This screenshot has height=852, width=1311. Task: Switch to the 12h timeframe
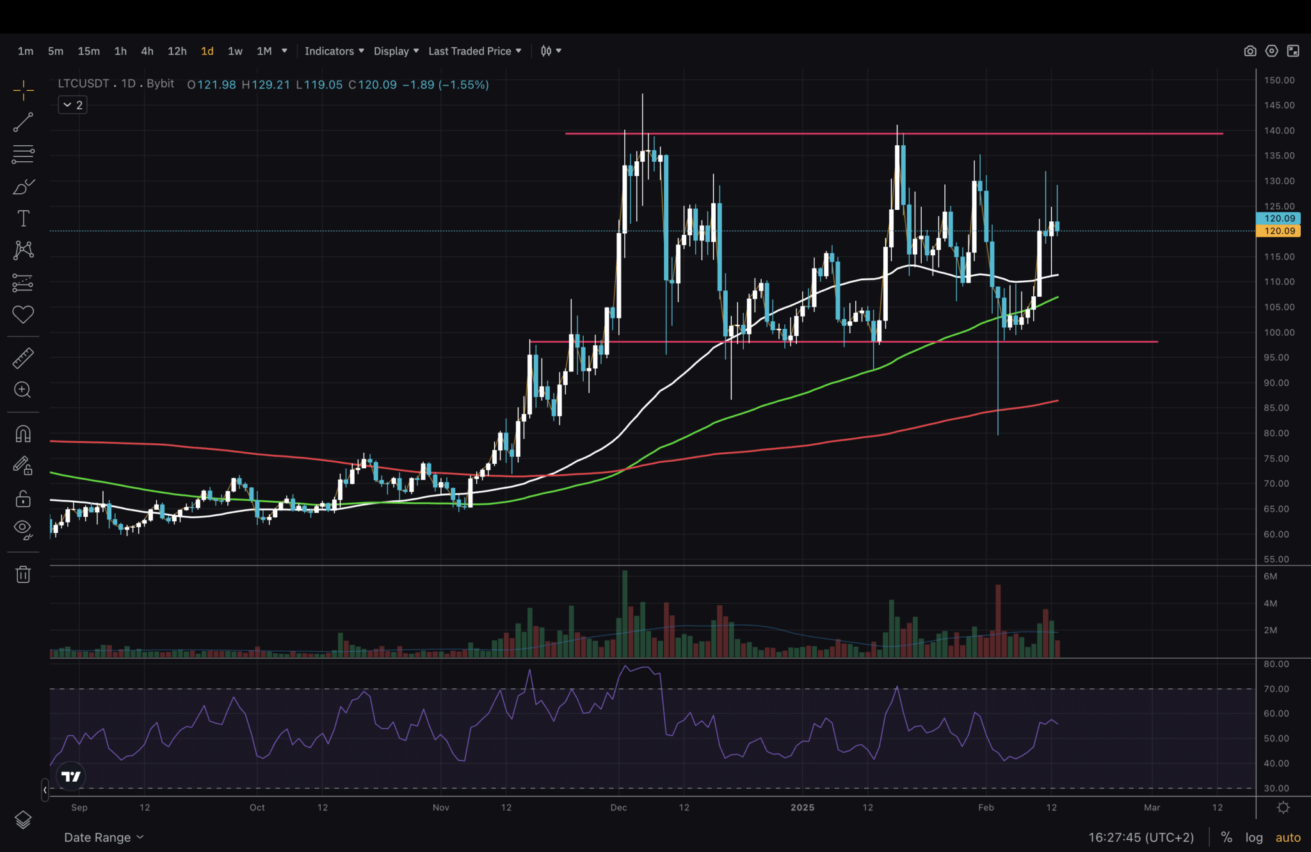point(177,51)
